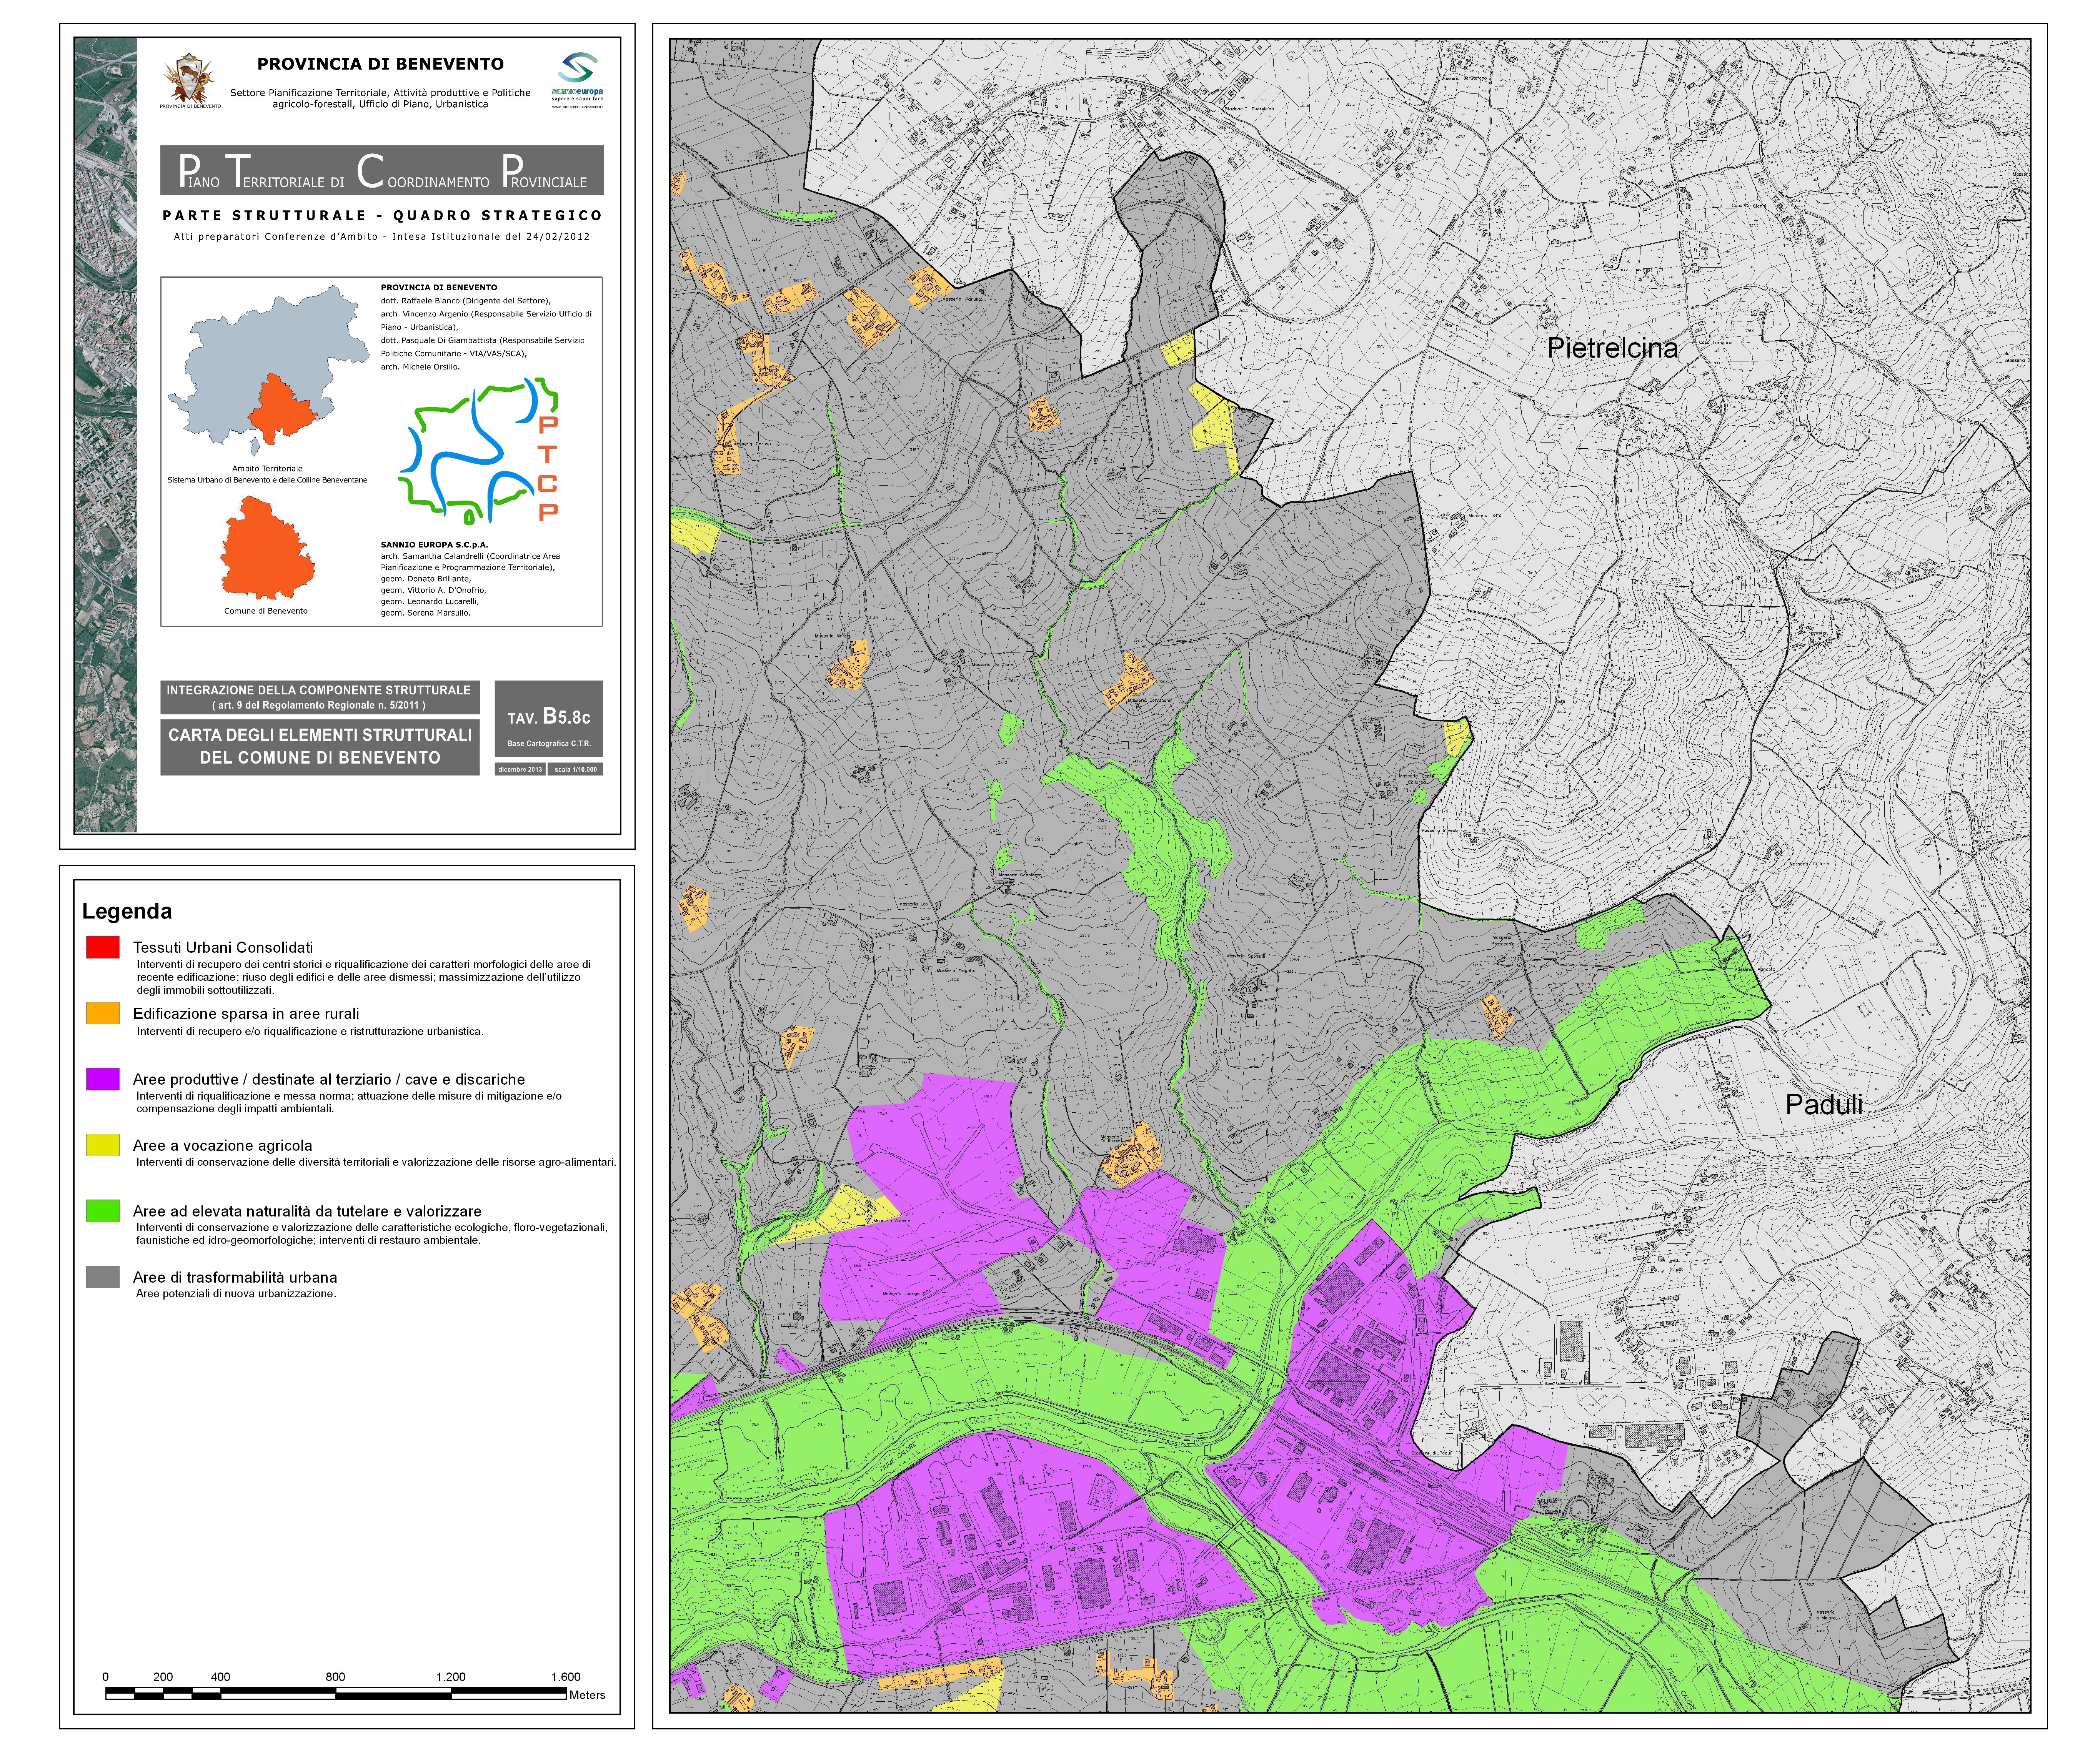Click the red Tessuti Urbani Consolidati swatch
The height and width of the screenshot is (1754, 2100).
[x=103, y=947]
